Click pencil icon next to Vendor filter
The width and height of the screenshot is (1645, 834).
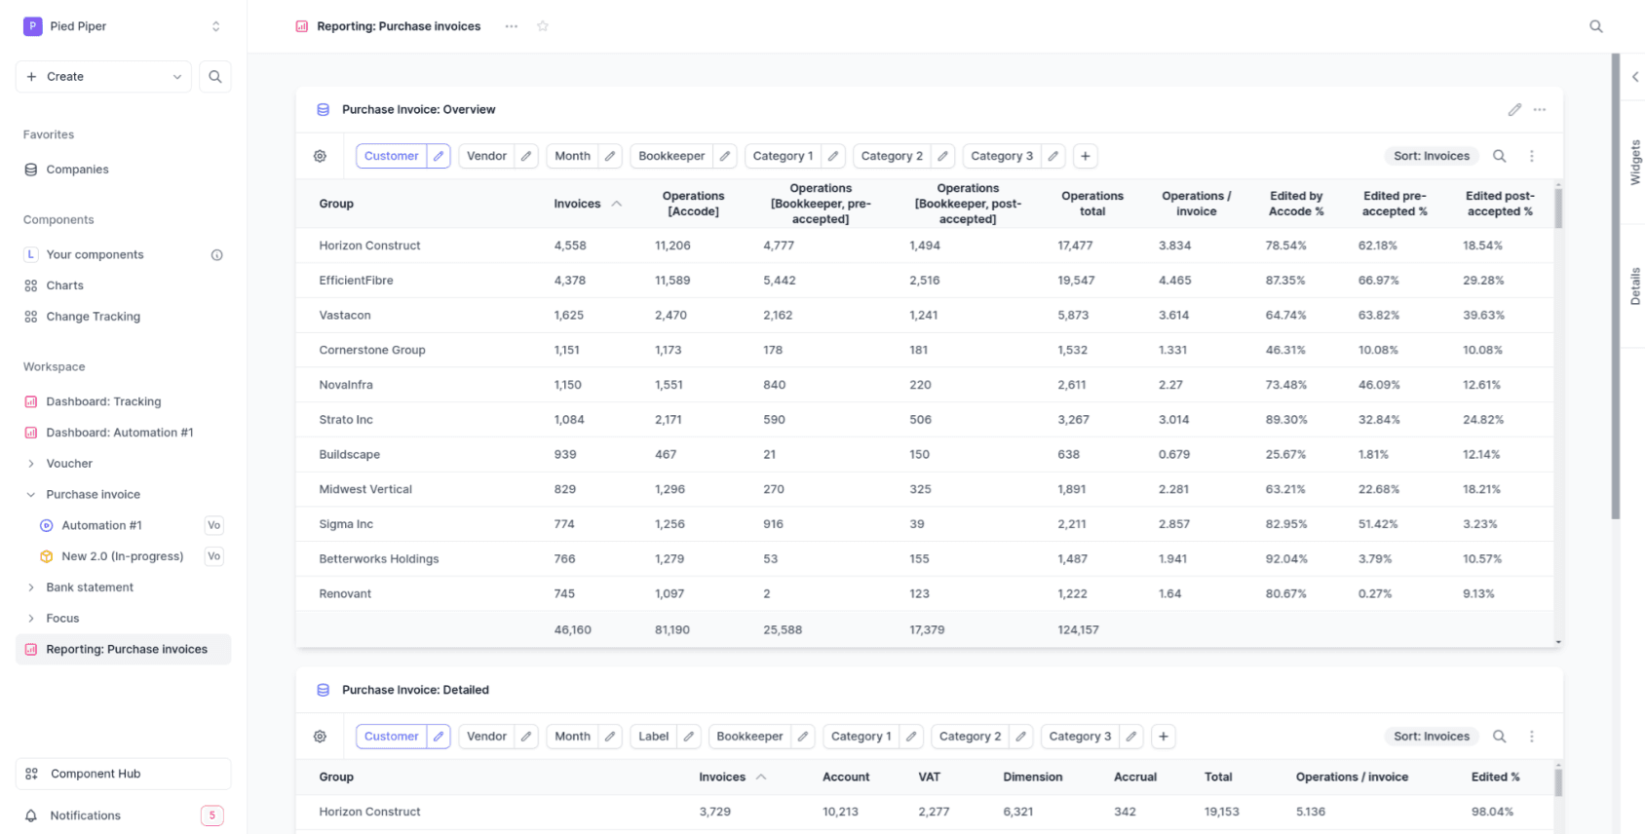526,156
